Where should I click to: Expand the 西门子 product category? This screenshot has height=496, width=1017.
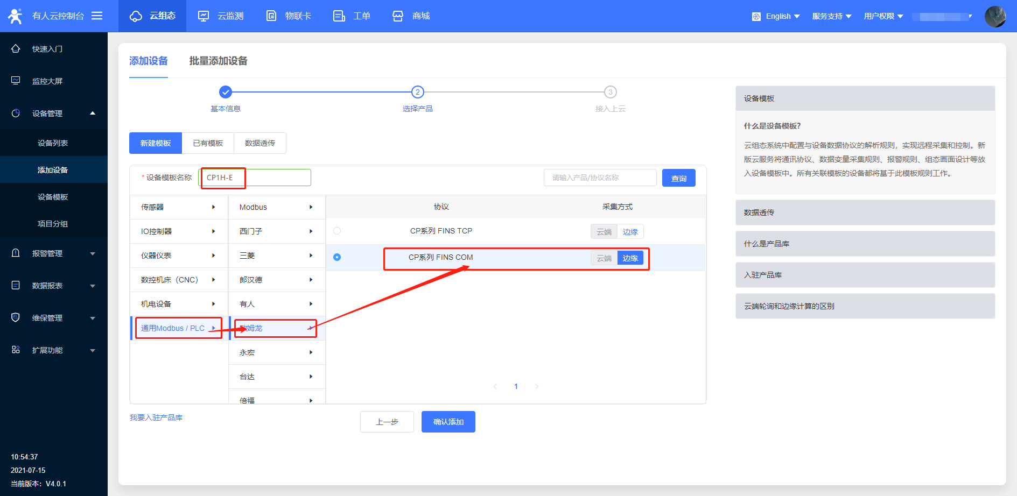pyautogui.click(x=276, y=231)
